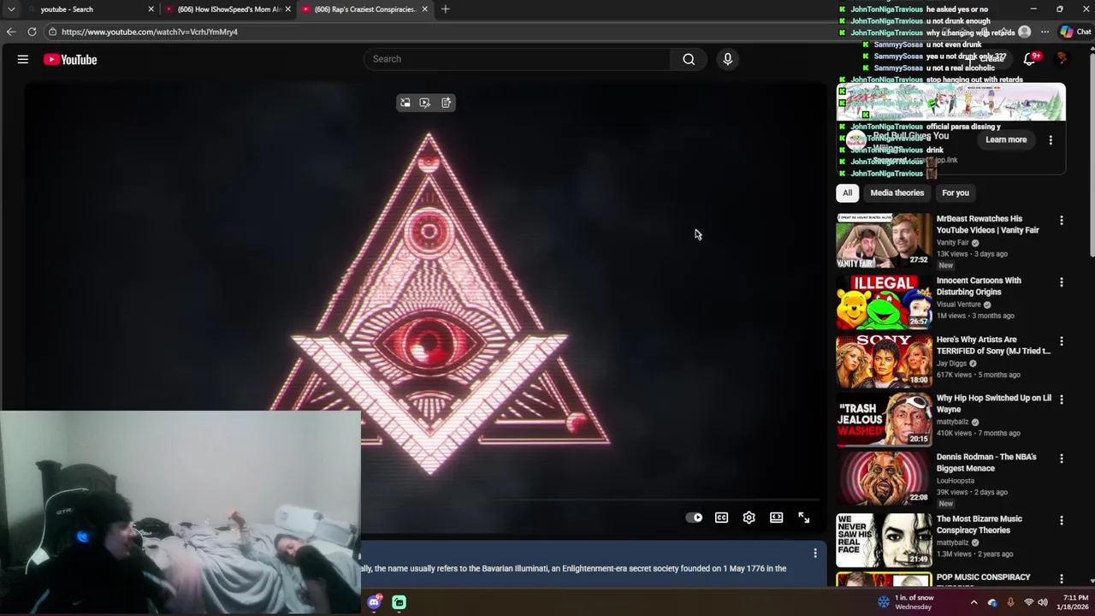The height and width of the screenshot is (616, 1095).
Task: Open the Trash Jealous Washed thumbnail
Action: coord(884,419)
